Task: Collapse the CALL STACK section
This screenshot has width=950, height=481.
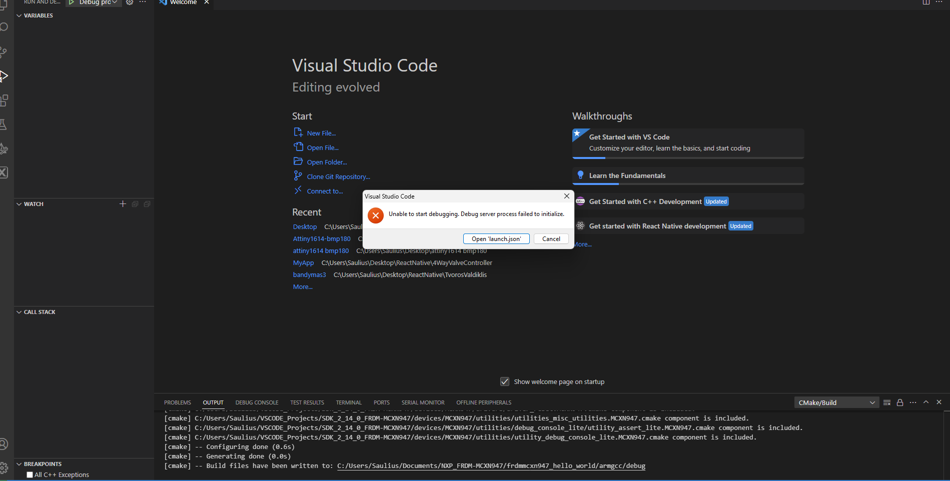Action: (19, 312)
